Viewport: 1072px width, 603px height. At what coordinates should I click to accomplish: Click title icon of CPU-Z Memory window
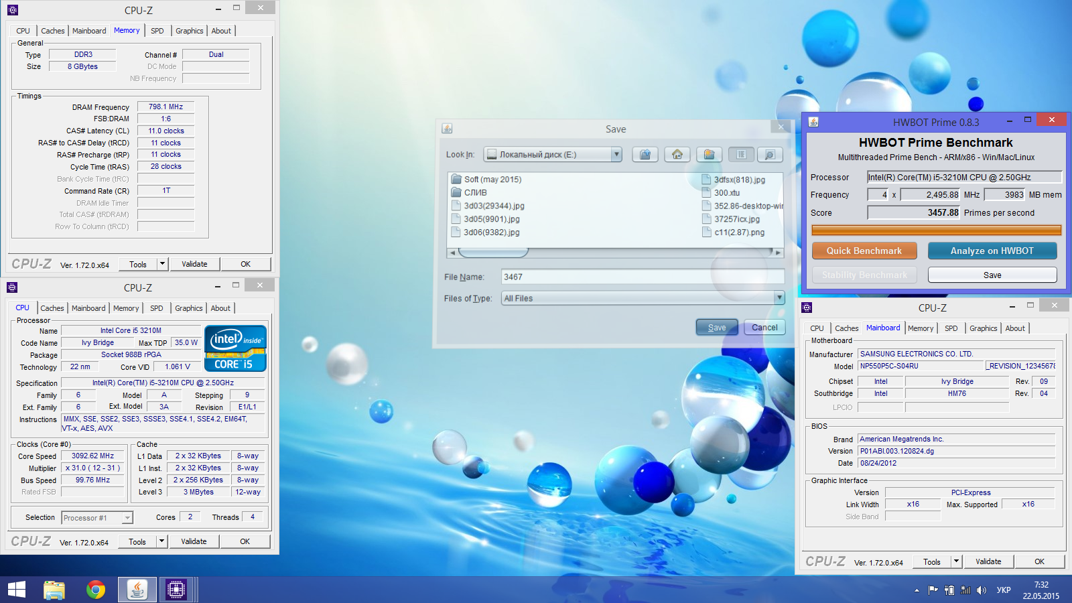pyautogui.click(x=13, y=10)
